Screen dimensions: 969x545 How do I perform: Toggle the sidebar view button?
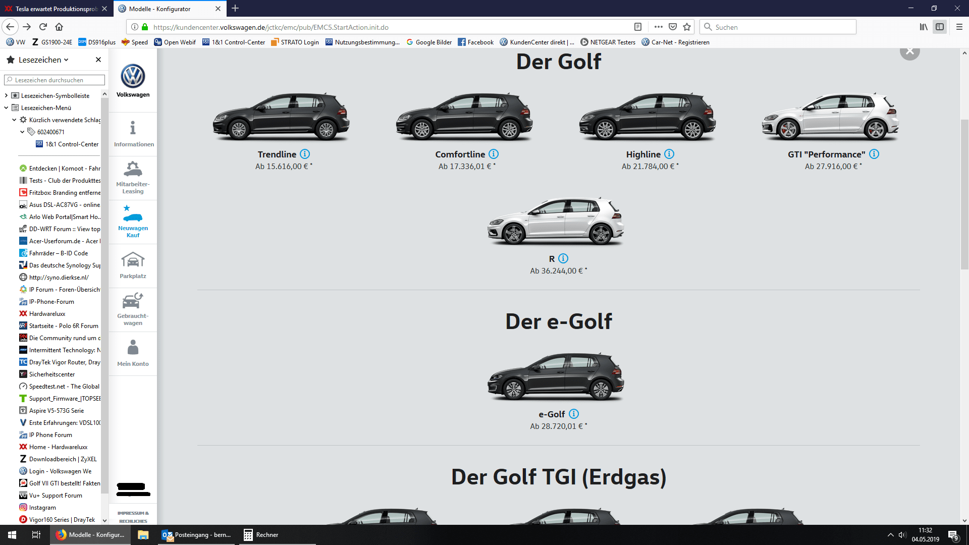click(x=940, y=27)
